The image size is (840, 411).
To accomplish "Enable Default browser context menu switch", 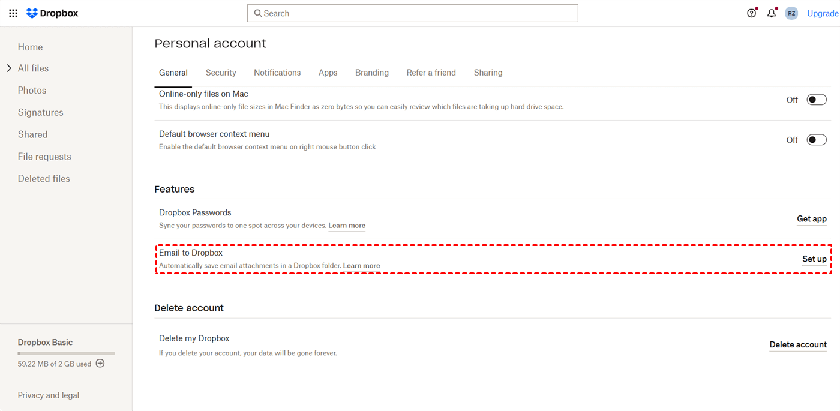I will pos(816,140).
